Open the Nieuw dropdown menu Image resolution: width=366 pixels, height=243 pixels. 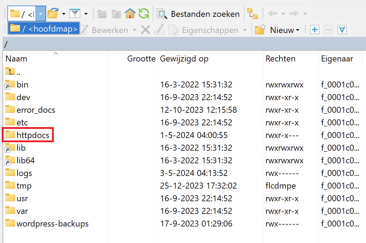click(284, 30)
